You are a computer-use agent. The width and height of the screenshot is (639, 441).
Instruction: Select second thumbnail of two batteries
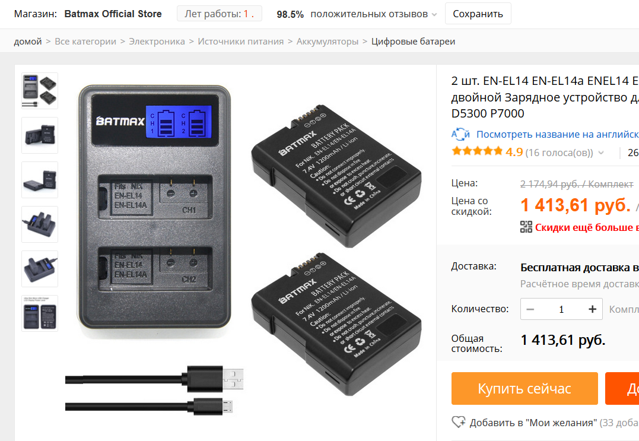[x=40, y=135]
